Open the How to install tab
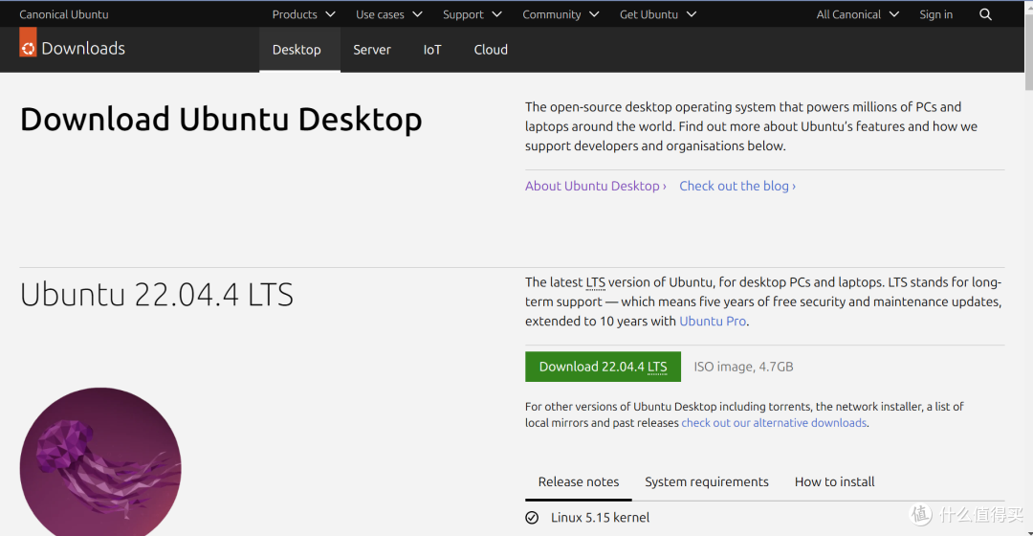 (835, 482)
